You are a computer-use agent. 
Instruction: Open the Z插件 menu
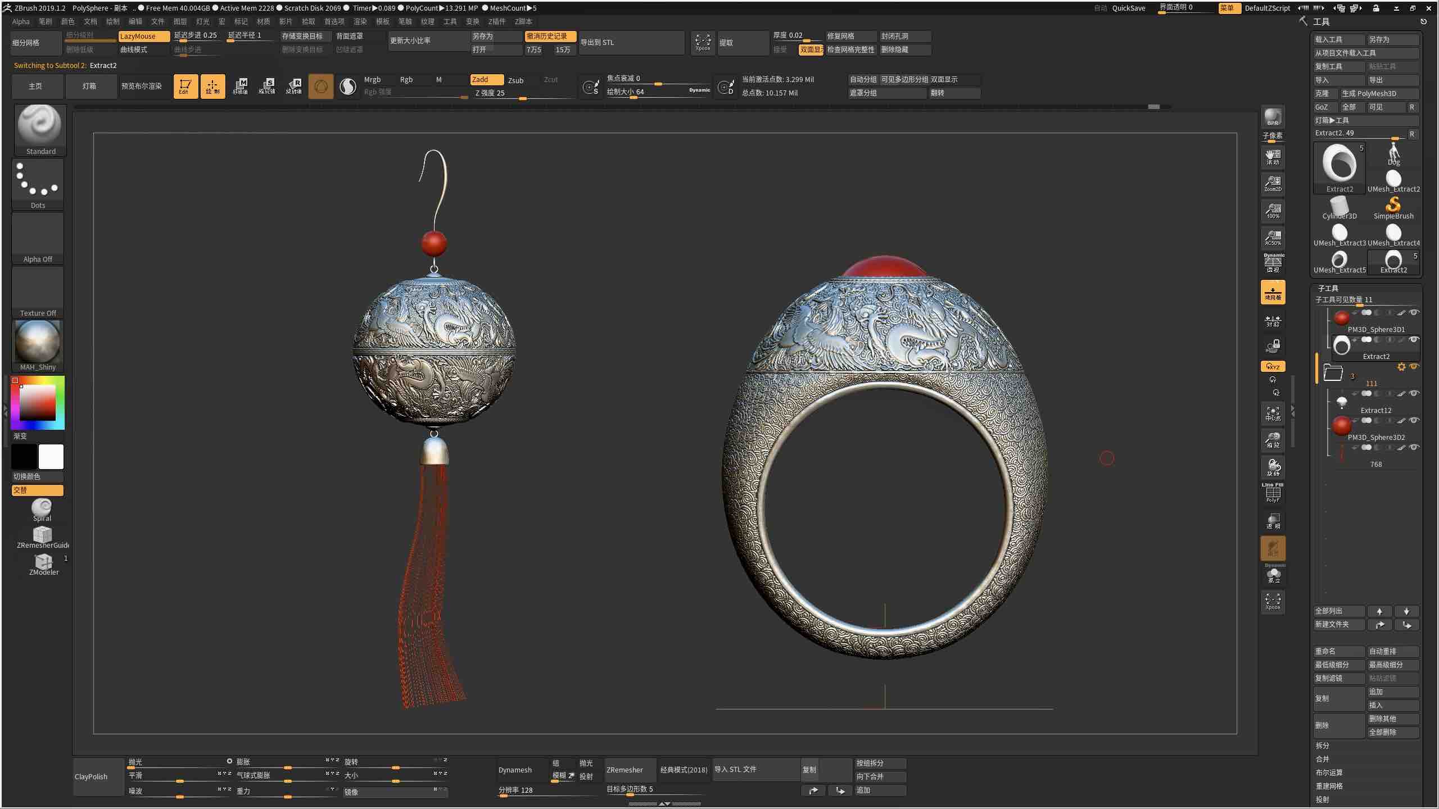click(x=497, y=21)
